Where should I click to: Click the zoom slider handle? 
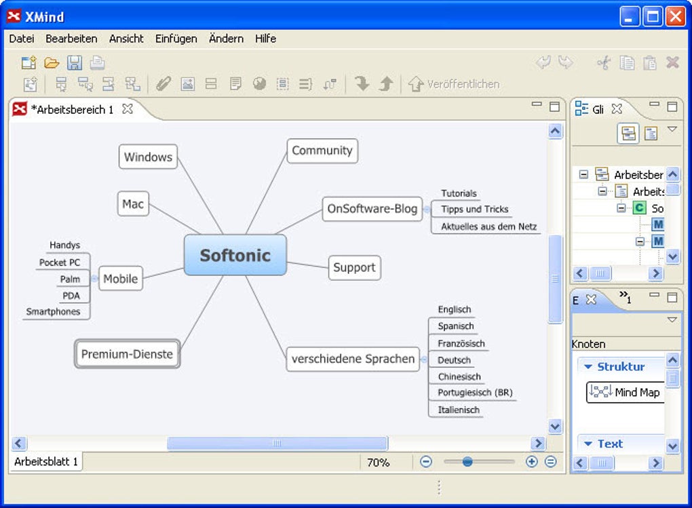[x=467, y=462]
